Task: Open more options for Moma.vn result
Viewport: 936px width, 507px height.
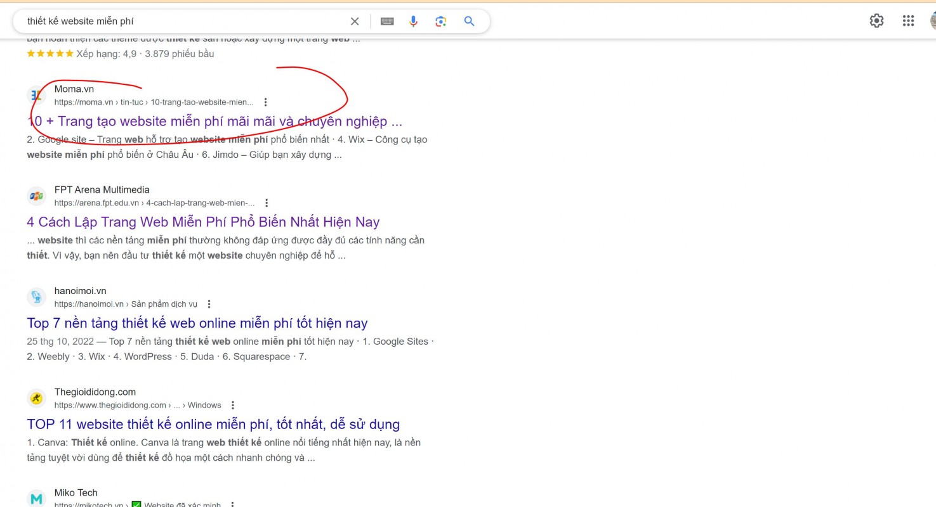Action: pyautogui.click(x=266, y=102)
